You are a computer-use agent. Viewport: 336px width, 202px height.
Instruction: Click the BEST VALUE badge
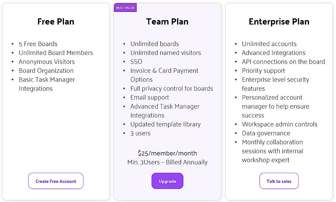125,7
